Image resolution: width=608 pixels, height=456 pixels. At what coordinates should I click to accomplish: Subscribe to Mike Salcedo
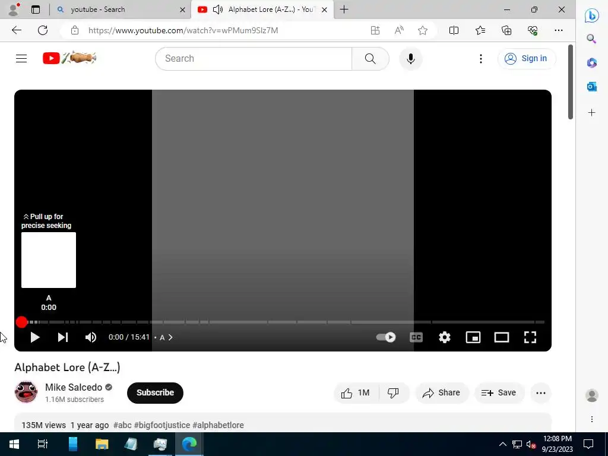point(155,393)
